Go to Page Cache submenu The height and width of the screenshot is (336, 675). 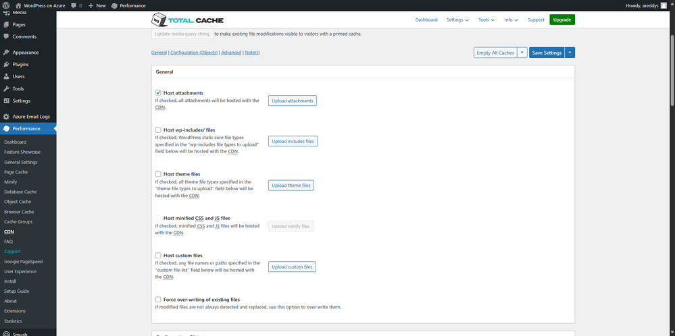16,172
